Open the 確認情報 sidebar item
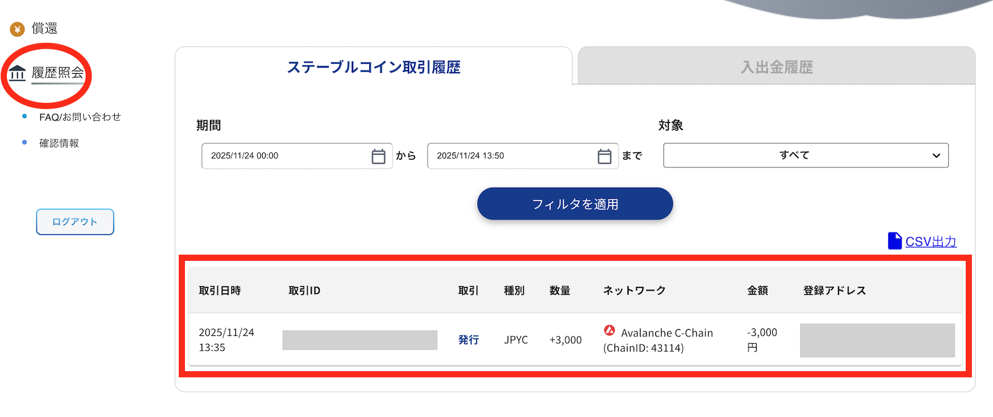The width and height of the screenshot is (993, 417). click(x=59, y=143)
